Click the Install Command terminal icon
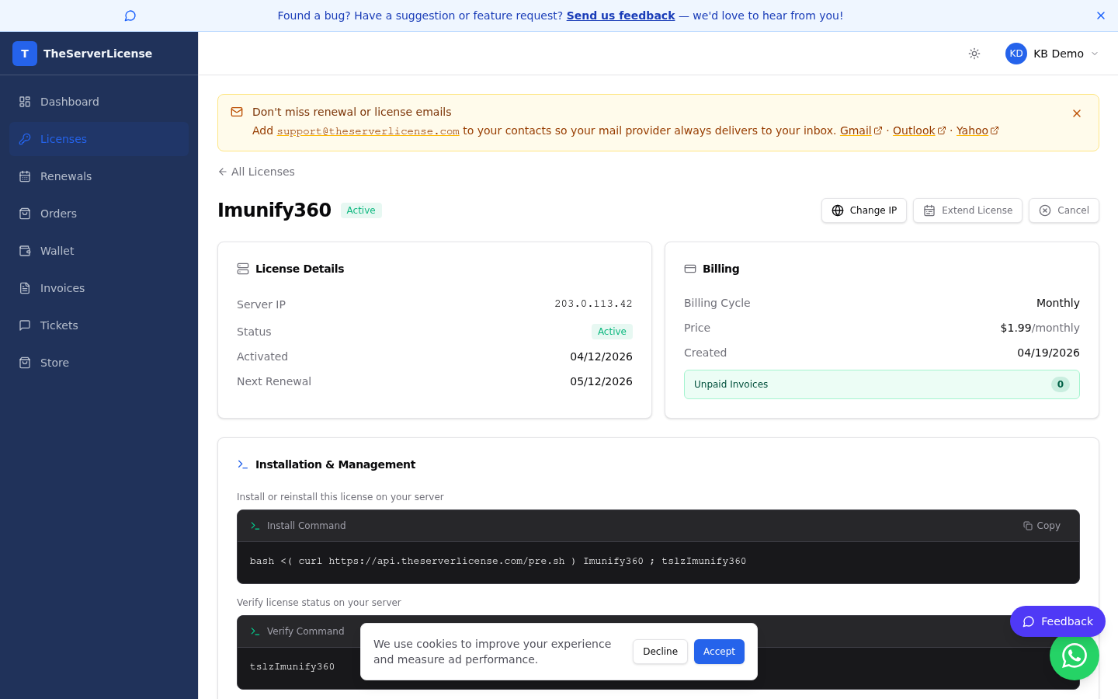Viewport: 1118px width, 699px height. [255, 526]
